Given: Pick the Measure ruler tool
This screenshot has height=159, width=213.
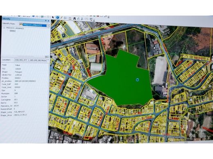Looking at the screenshot, I should 70,18.
